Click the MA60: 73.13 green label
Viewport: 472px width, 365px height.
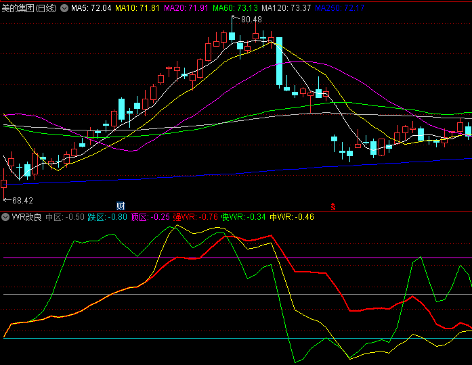point(235,8)
